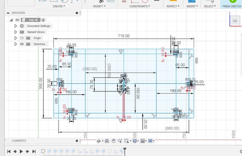This screenshot has height=156, width=242.
Task: Select the (360.00) driven dimension
Action: (90, 69)
